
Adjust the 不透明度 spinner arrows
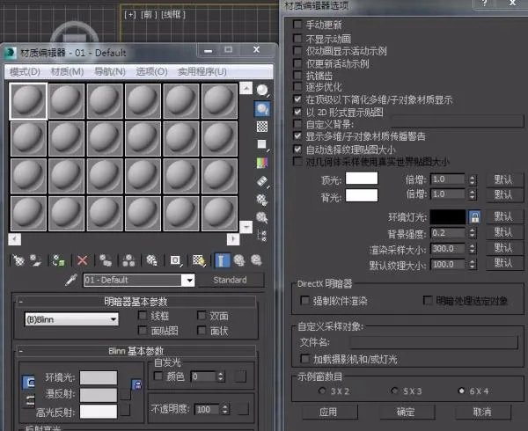(x=225, y=410)
